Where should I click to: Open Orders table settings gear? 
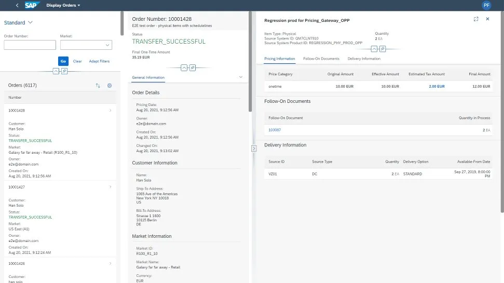[x=110, y=85]
